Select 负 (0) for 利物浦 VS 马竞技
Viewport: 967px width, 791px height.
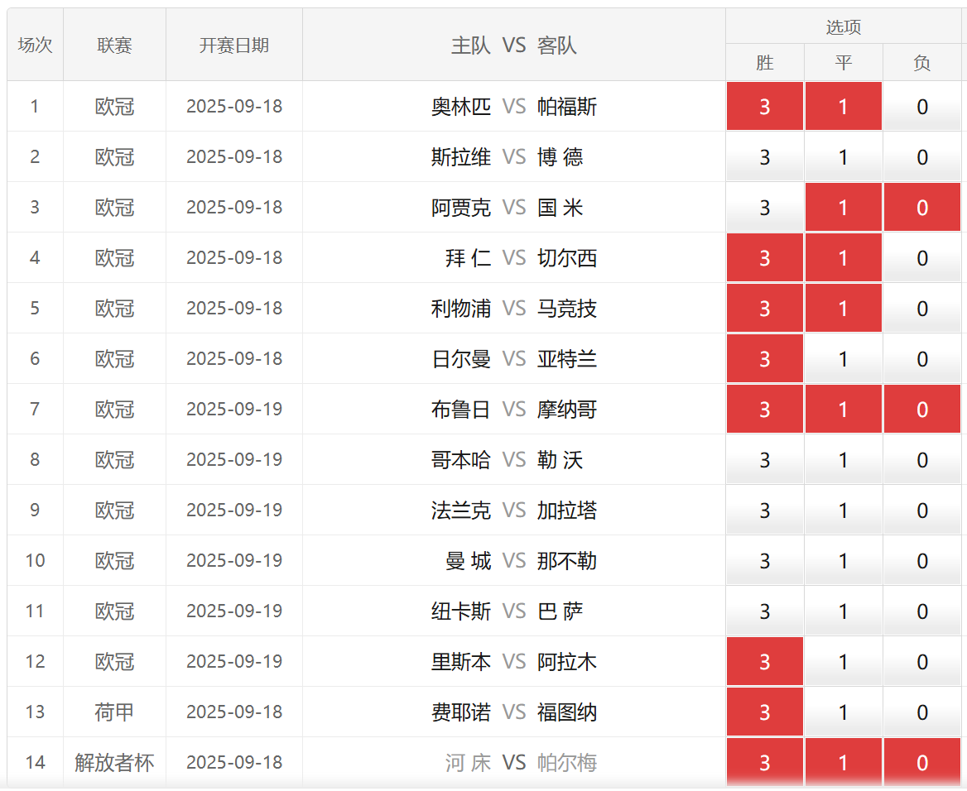(922, 309)
